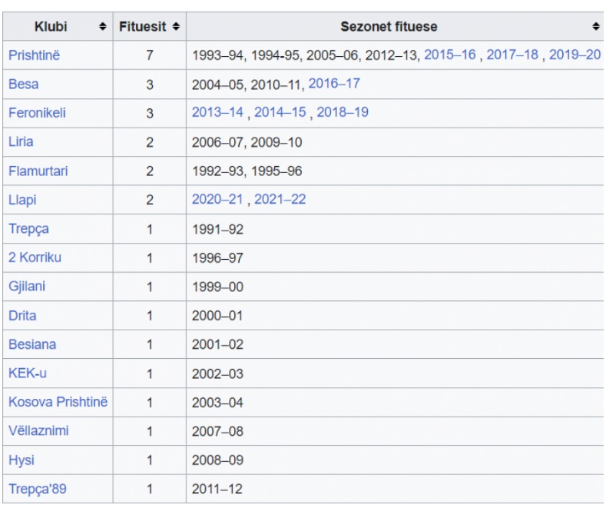Open the 2013–14 season link
The image size is (606, 508).
pyautogui.click(x=217, y=112)
